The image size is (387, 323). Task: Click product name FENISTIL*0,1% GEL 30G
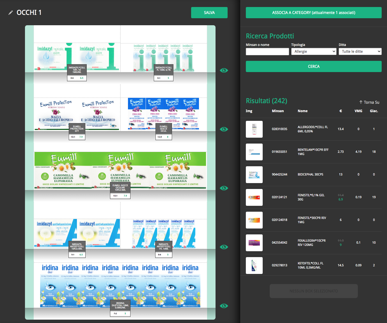(x=311, y=197)
